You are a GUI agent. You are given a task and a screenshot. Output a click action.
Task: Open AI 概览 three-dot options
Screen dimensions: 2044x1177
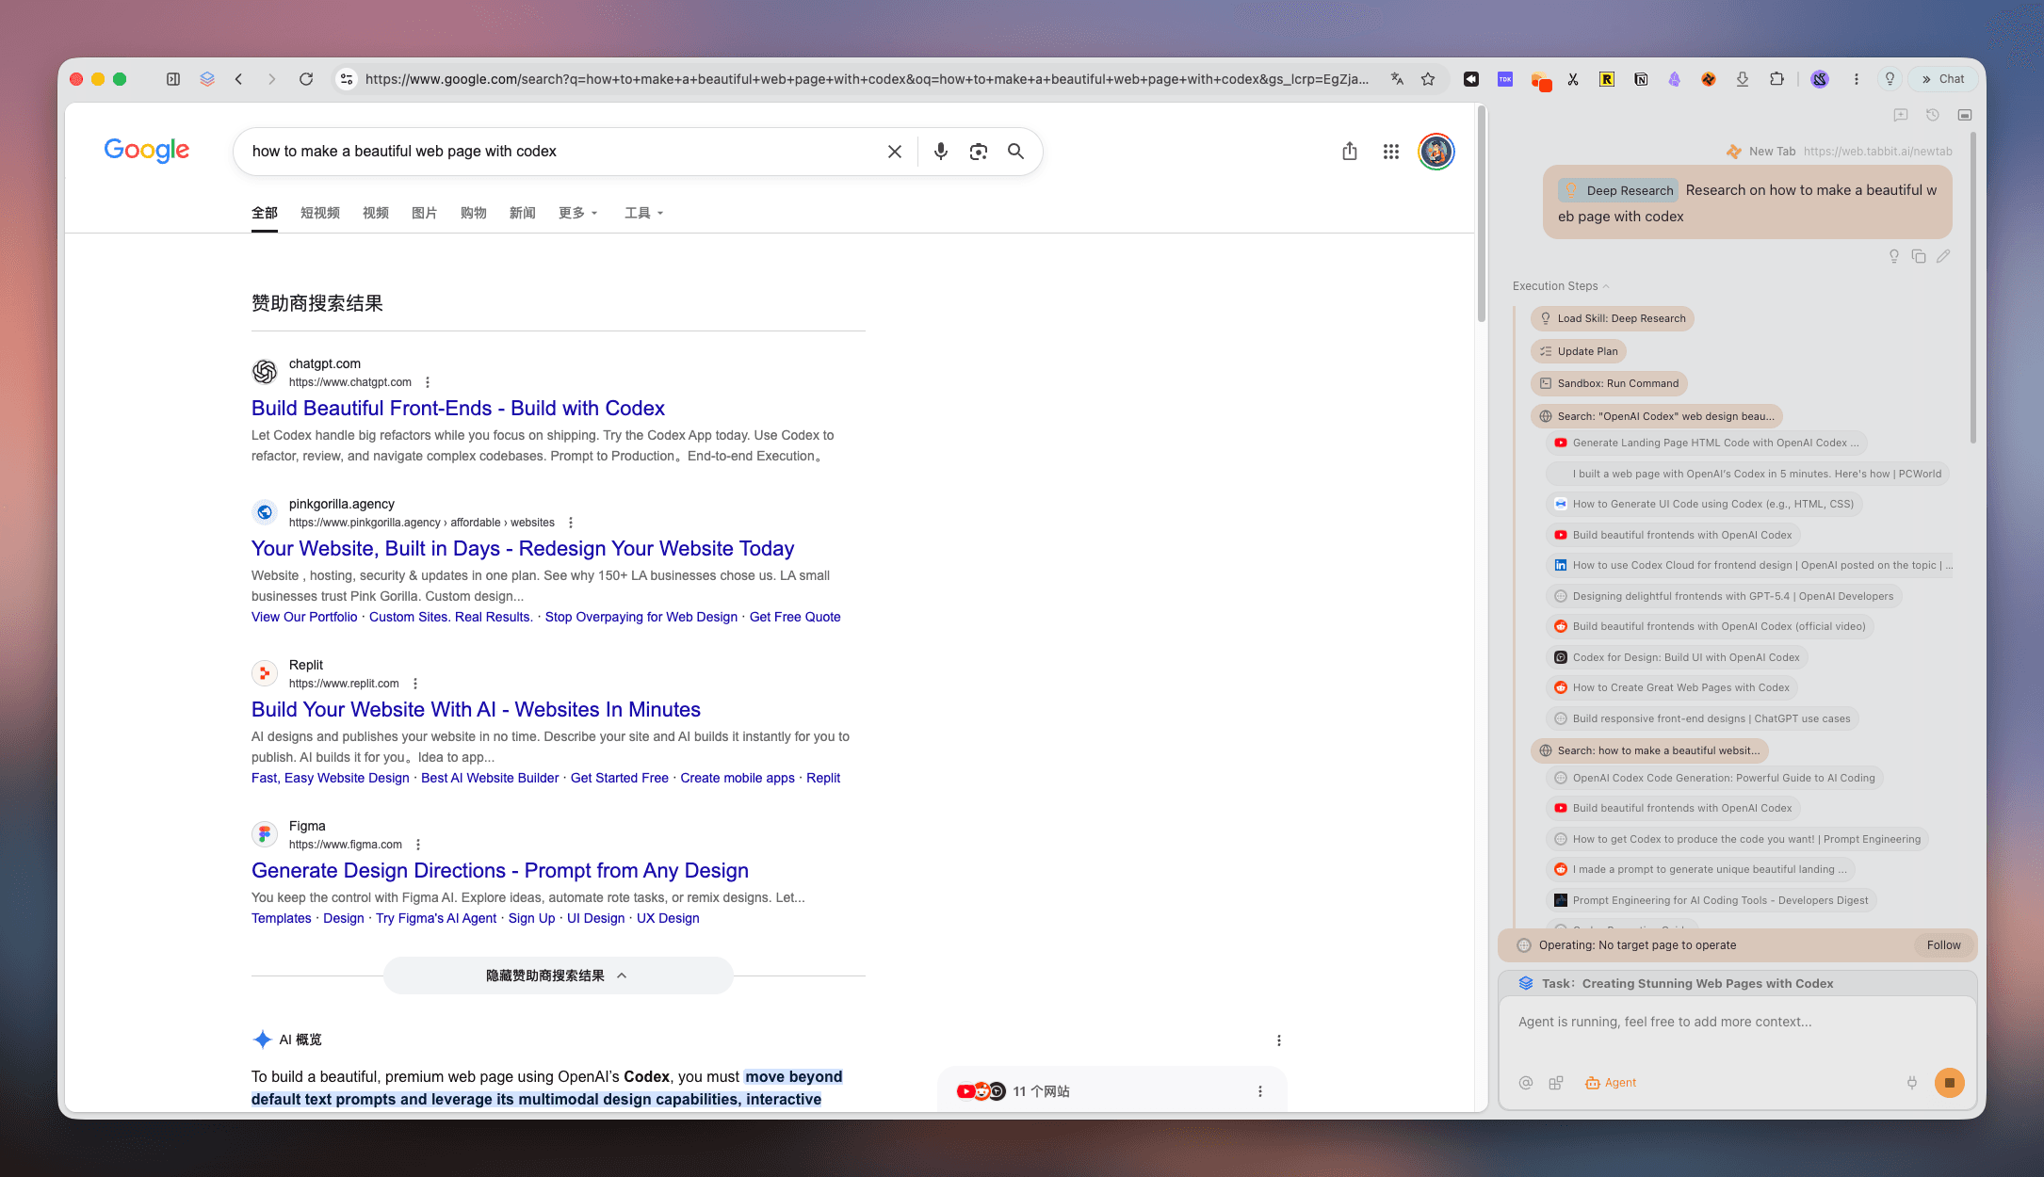click(1279, 1040)
